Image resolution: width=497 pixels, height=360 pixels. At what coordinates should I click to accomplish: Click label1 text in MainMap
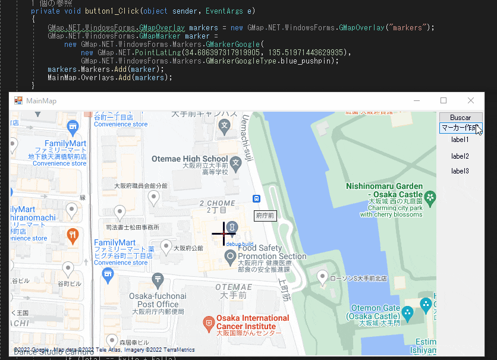coord(460,140)
